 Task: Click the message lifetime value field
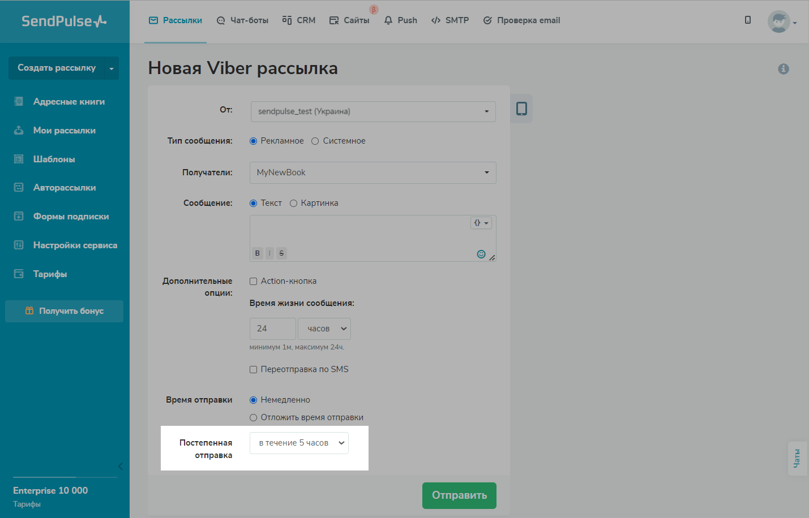(x=273, y=329)
